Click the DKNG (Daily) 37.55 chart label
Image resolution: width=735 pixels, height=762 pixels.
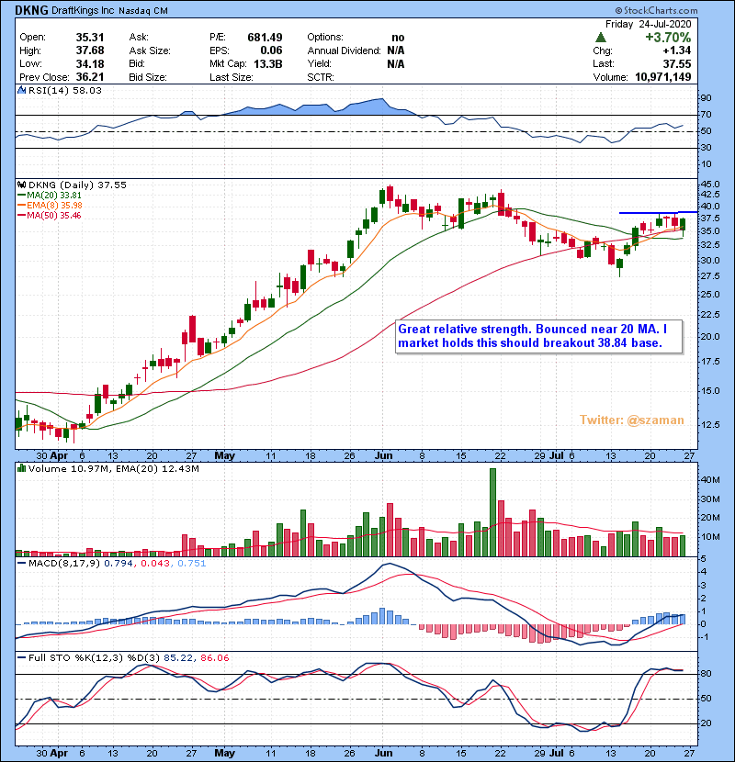pos(77,185)
